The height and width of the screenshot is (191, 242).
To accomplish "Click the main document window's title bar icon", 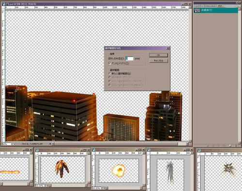I will (3, 4).
